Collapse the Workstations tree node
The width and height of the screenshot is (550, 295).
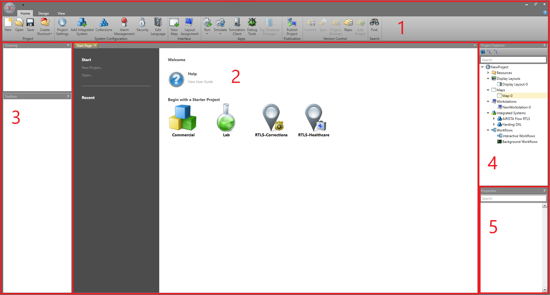[488, 102]
